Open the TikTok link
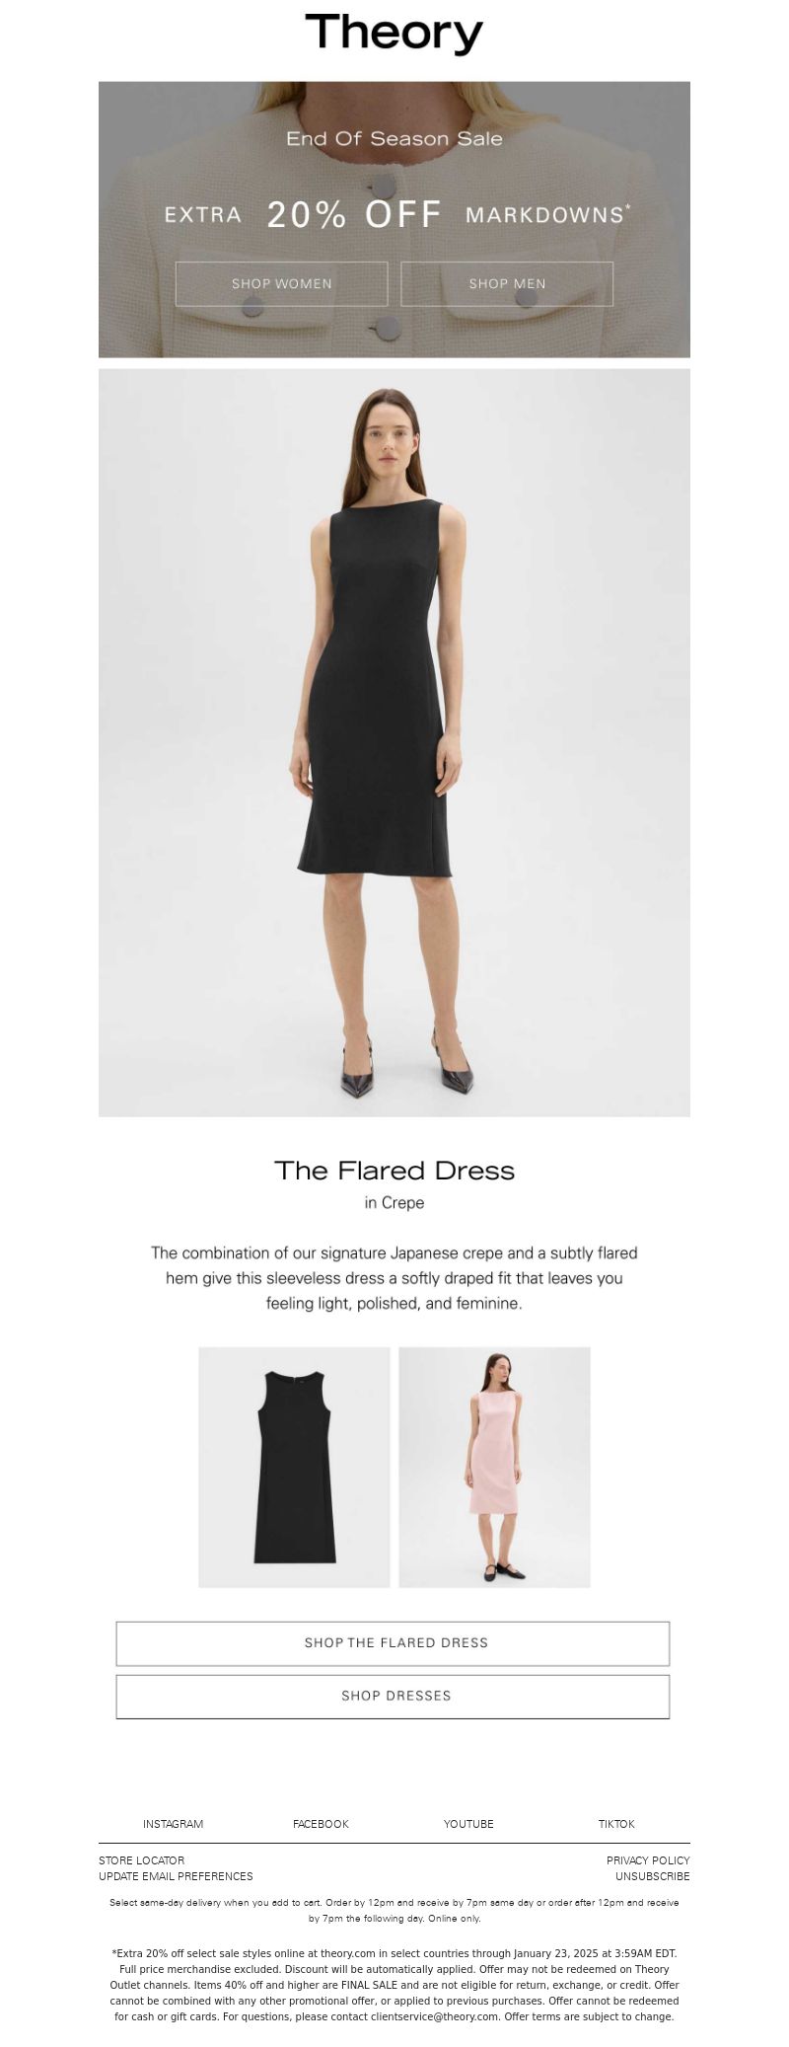This screenshot has height=2047, width=789. point(616,1824)
